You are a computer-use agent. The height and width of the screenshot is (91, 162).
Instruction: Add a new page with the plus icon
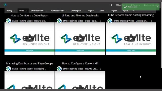click(134, 11)
